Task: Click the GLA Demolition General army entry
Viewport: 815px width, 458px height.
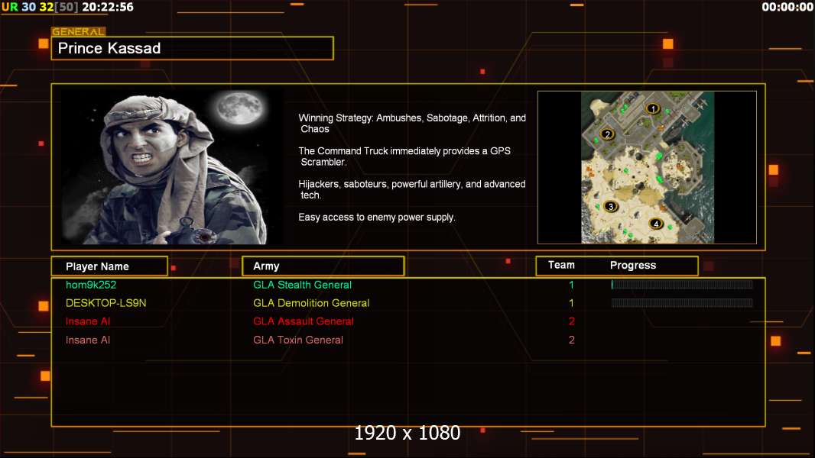Action: [311, 303]
